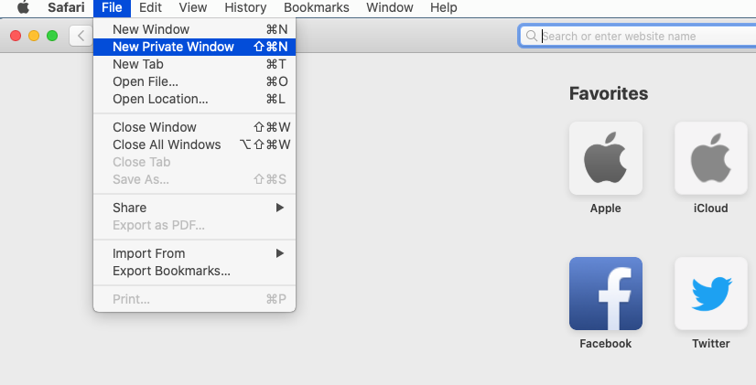Open the Window menu

pos(390,7)
